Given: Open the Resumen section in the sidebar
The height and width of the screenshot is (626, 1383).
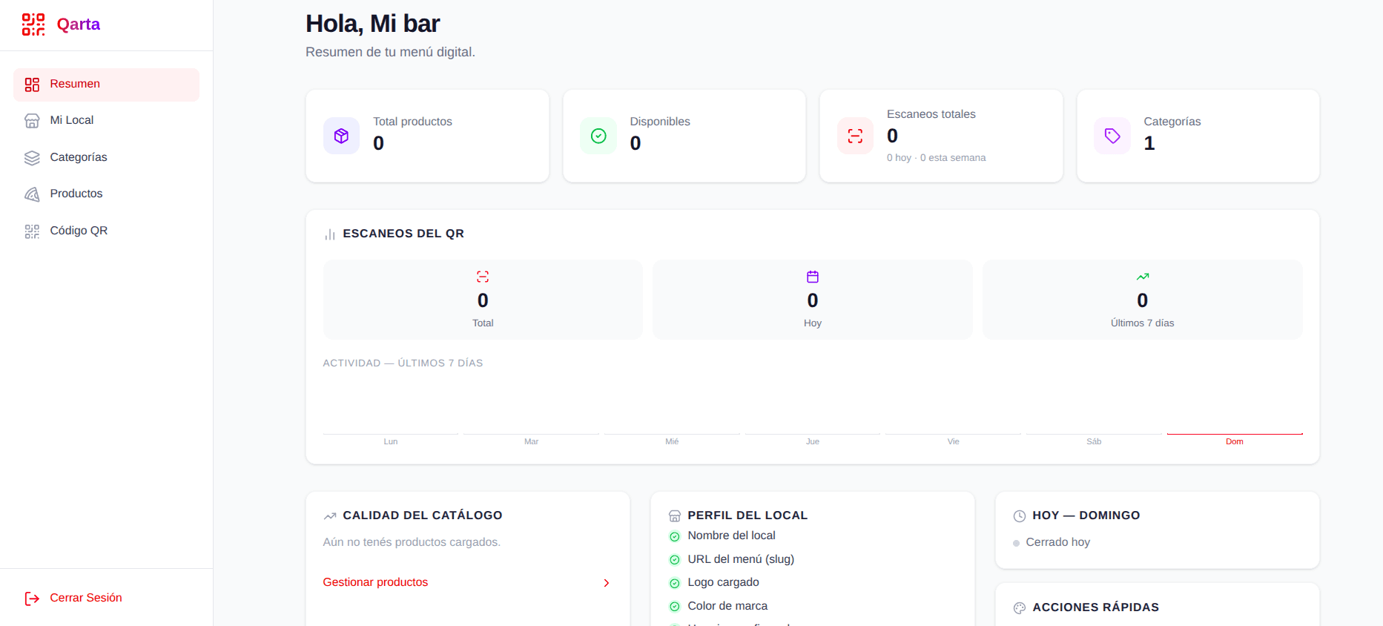Looking at the screenshot, I should 106,85.
